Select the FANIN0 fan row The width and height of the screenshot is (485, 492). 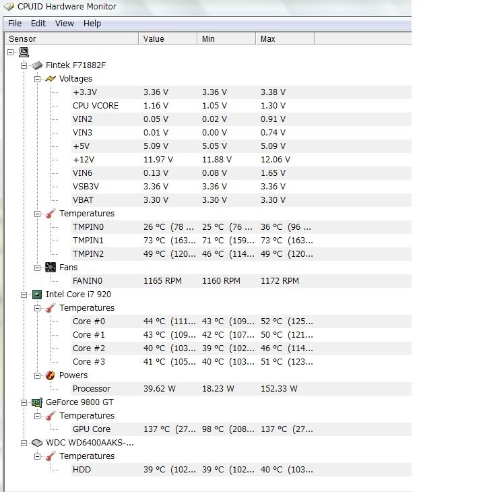pos(241,281)
